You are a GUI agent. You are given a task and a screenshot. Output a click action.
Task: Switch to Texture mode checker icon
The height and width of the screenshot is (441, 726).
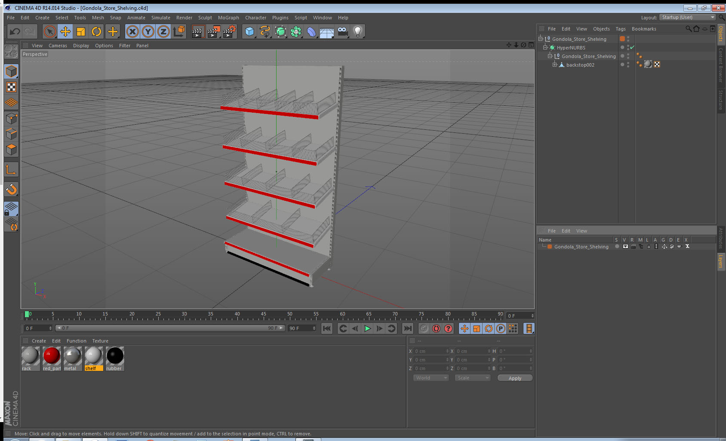coord(12,87)
